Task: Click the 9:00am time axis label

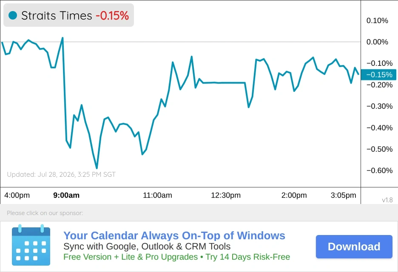Action: tap(66, 195)
